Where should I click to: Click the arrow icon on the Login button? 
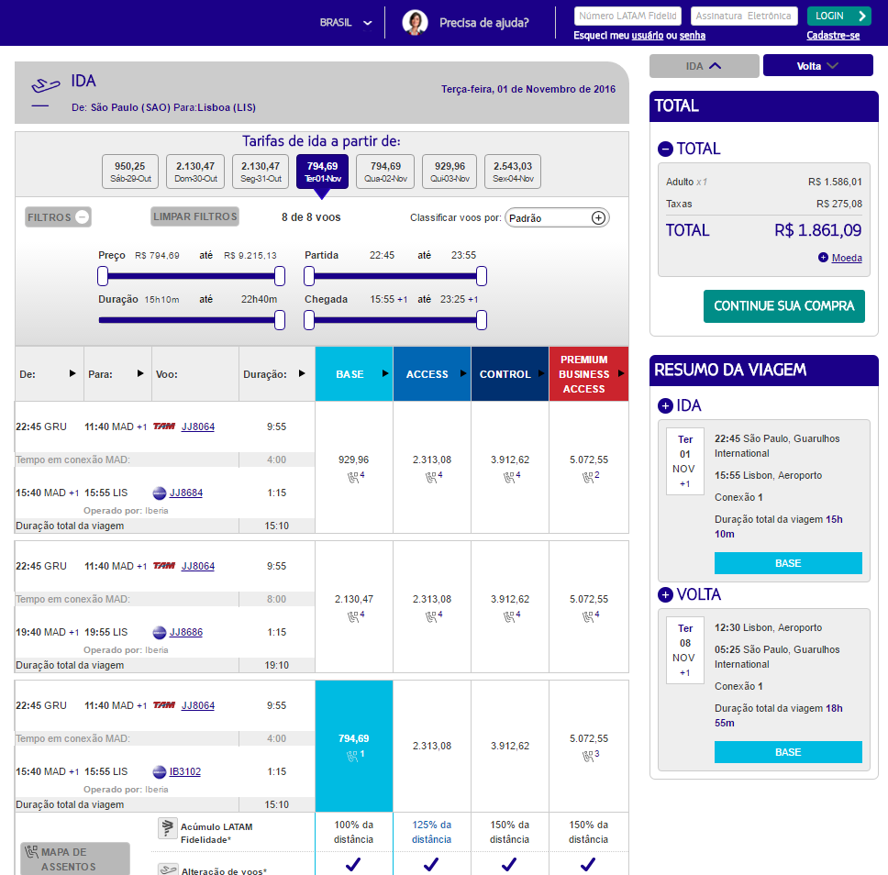click(x=862, y=16)
